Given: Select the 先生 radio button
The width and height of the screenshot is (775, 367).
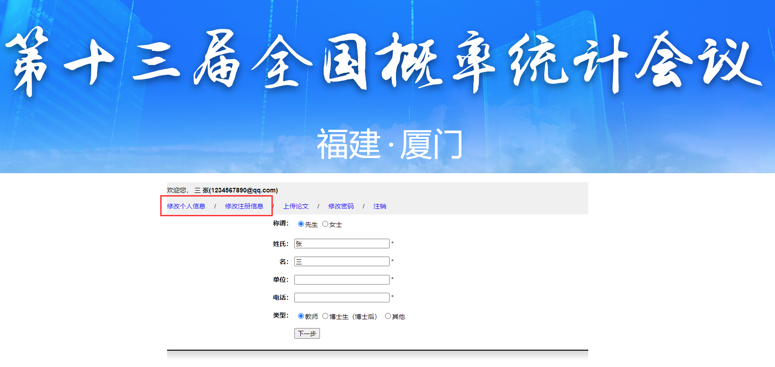Looking at the screenshot, I should pyautogui.click(x=301, y=224).
